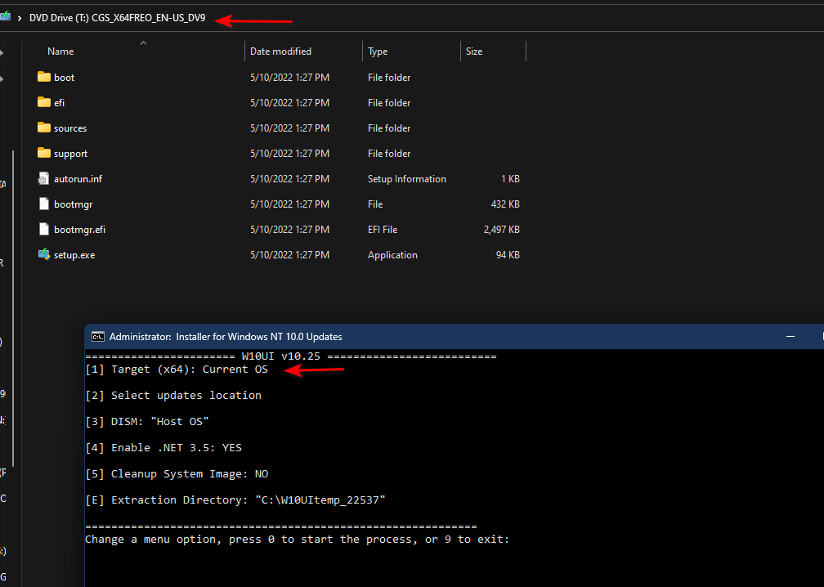The image size is (824, 587).
Task: Sort files by the Type column
Action: (378, 52)
